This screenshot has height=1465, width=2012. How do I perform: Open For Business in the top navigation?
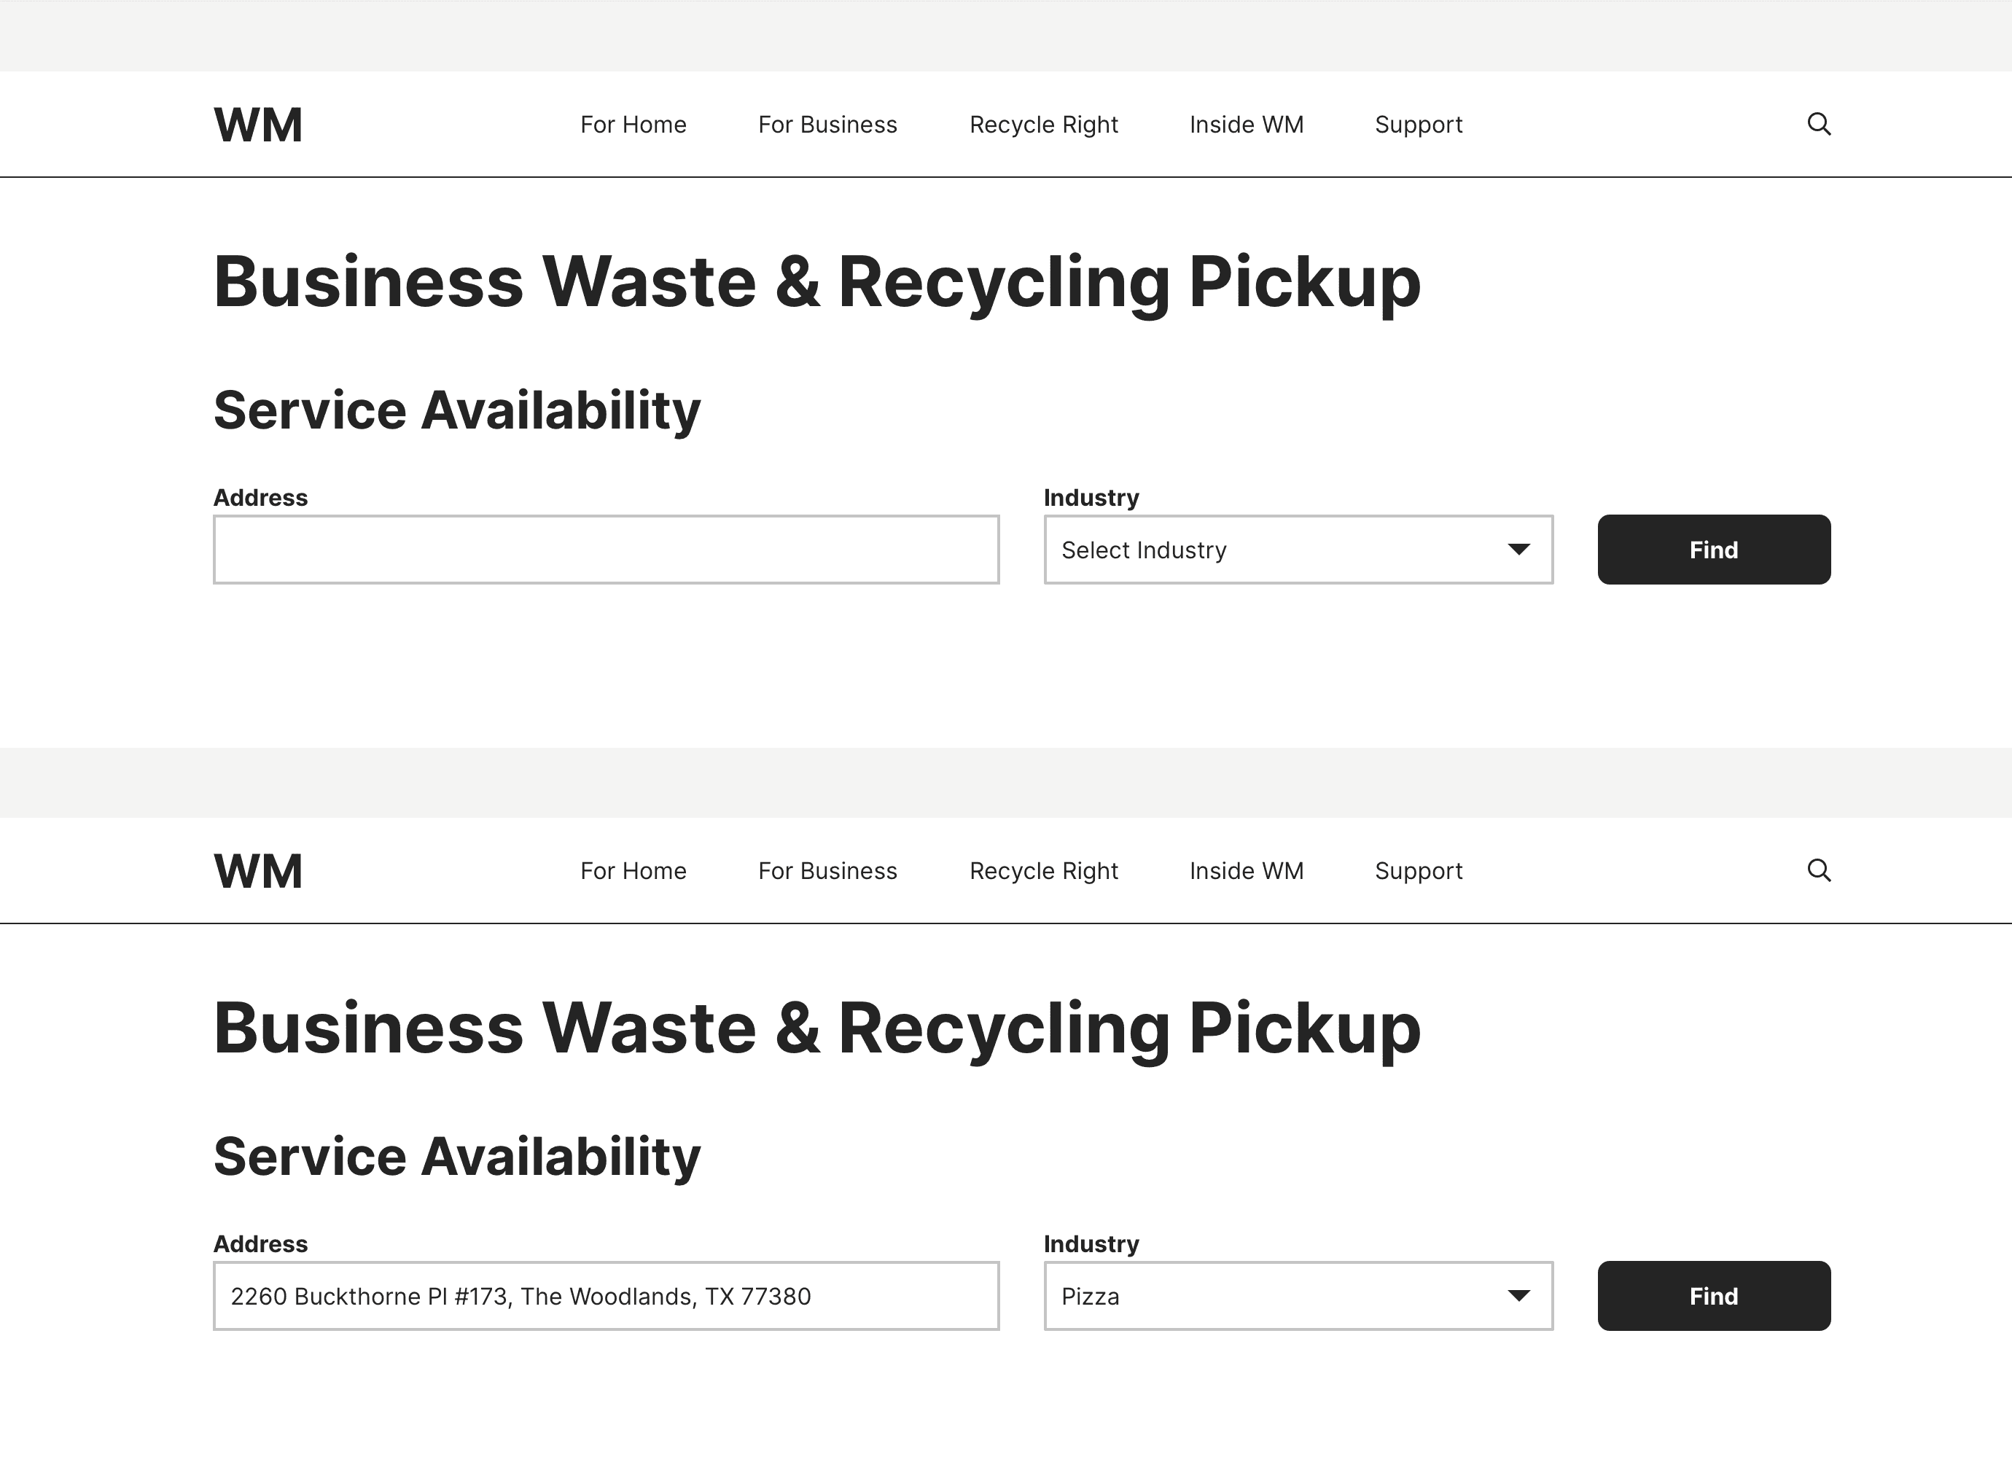[827, 125]
